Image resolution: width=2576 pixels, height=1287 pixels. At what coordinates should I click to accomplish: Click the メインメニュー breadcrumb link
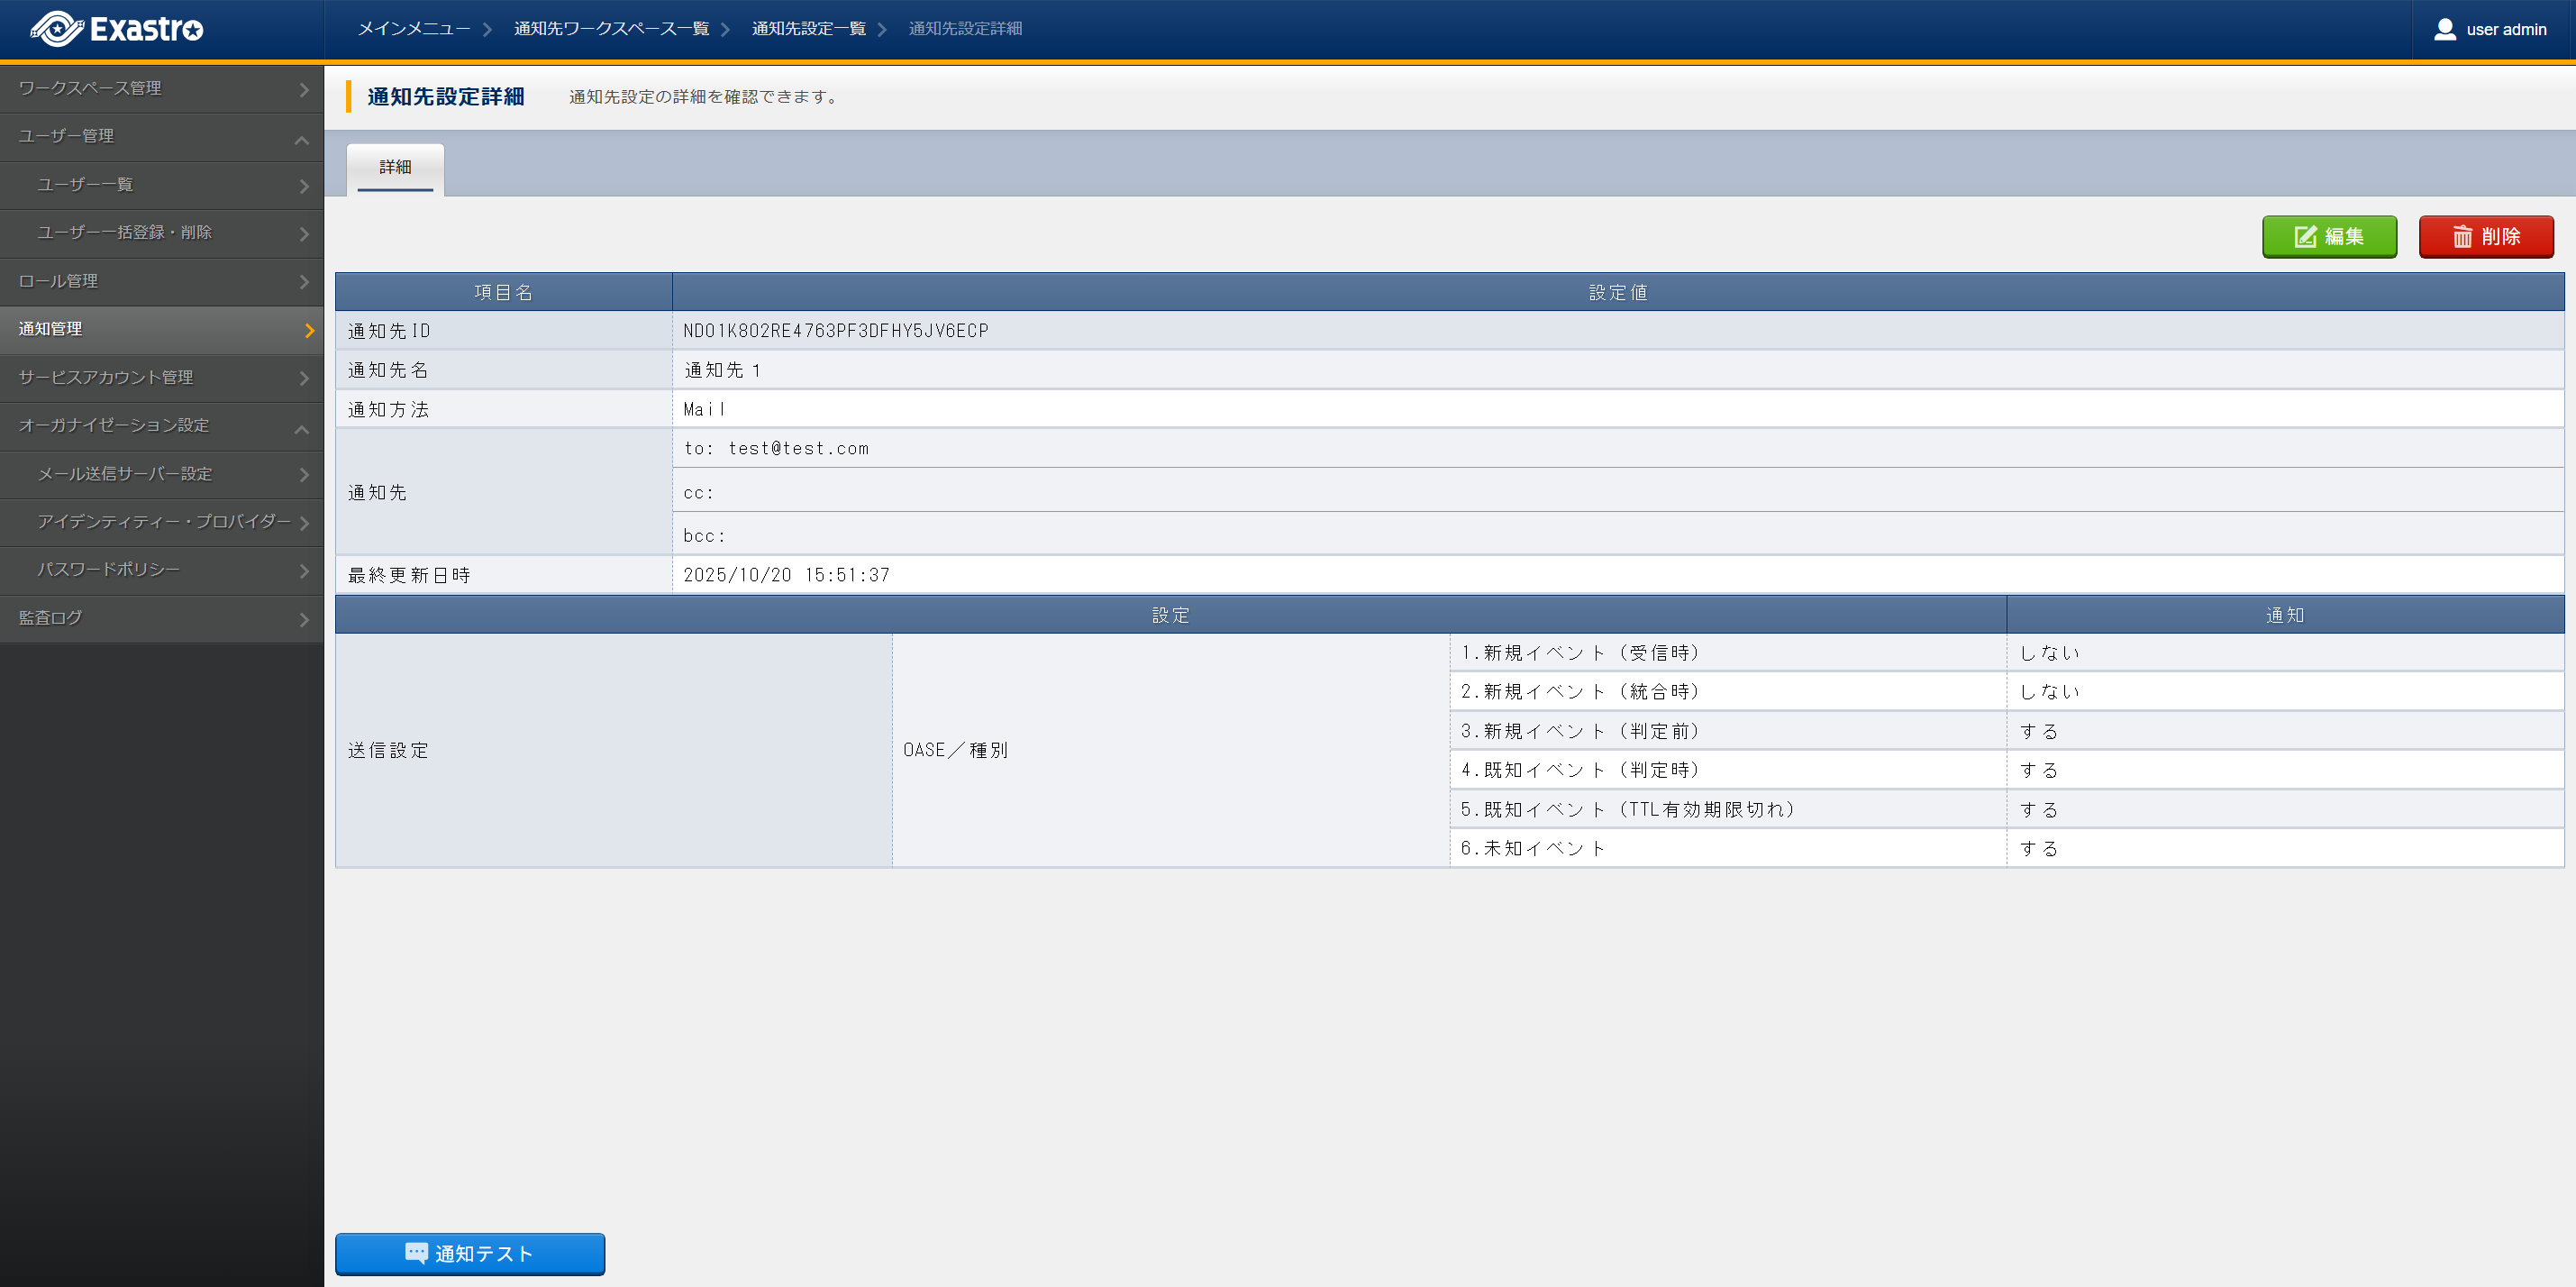414,29
